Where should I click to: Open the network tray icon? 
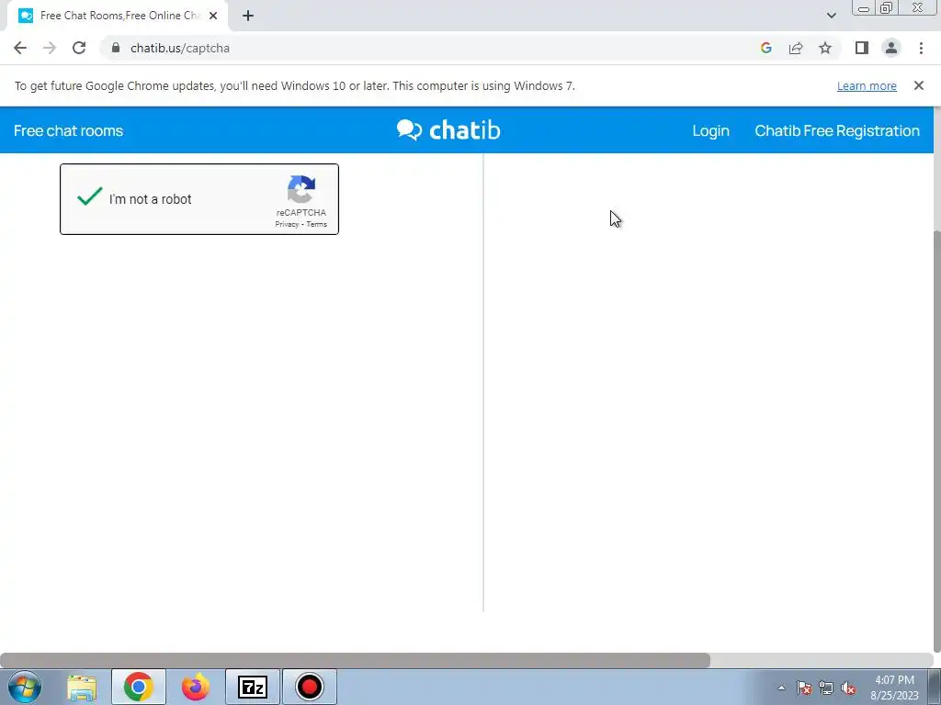click(826, 688)
